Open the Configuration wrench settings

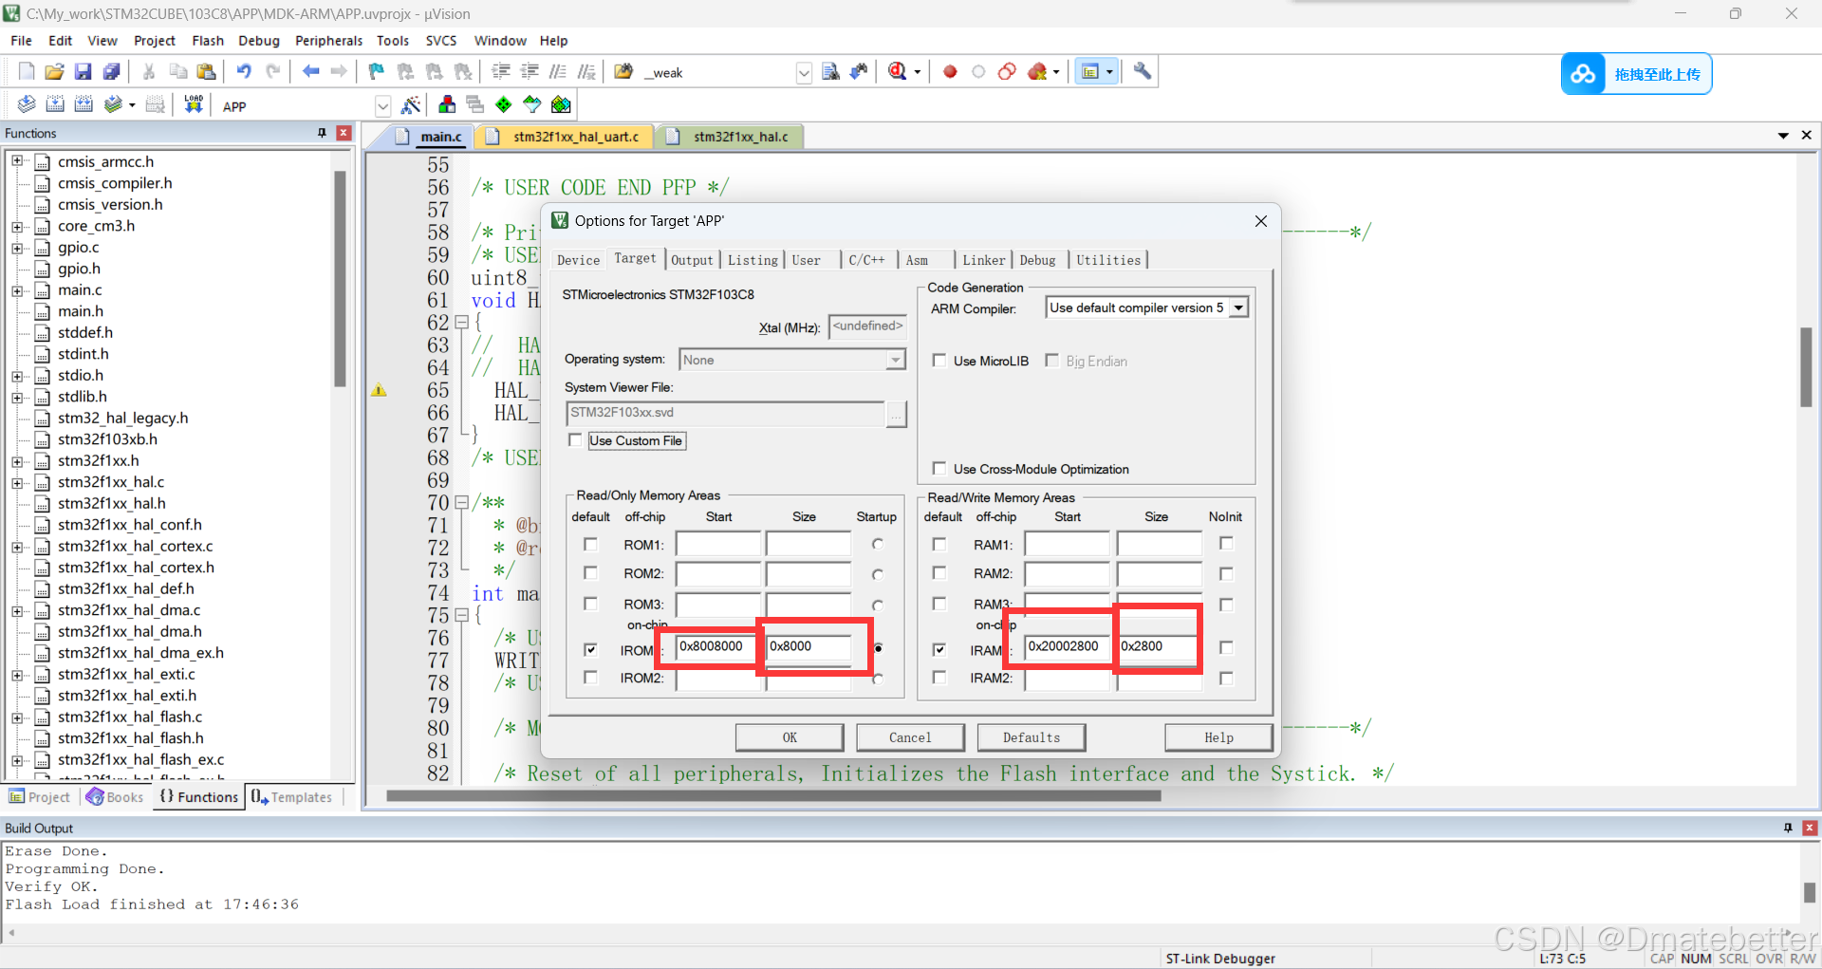point(1142,71)
